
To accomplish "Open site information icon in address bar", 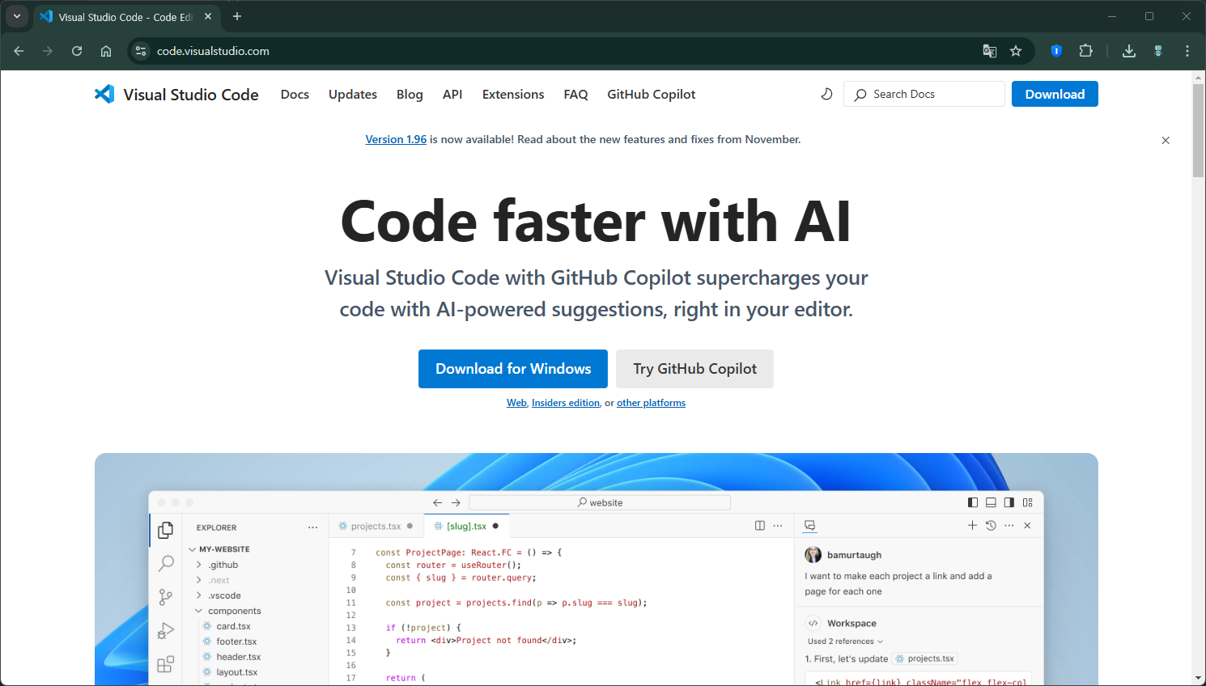I will [x=141, y=51].
